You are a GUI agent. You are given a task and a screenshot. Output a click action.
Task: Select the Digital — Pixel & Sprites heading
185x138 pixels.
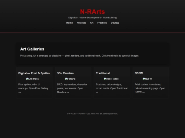coord(34,73)
